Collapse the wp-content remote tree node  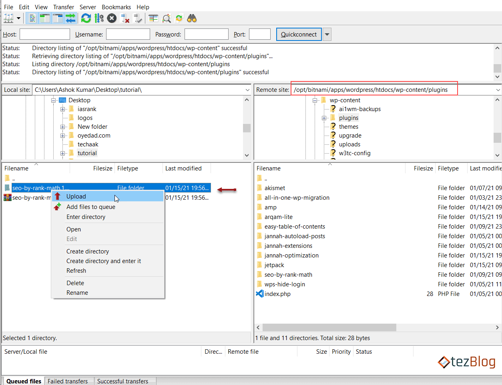tap(315, 100)
